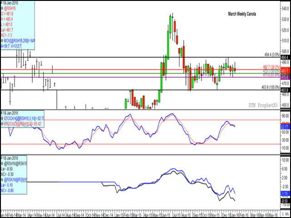This screenshot has height=218, width=291.
Task: Click the 450.0 price axis label
Action: point(286,105)
